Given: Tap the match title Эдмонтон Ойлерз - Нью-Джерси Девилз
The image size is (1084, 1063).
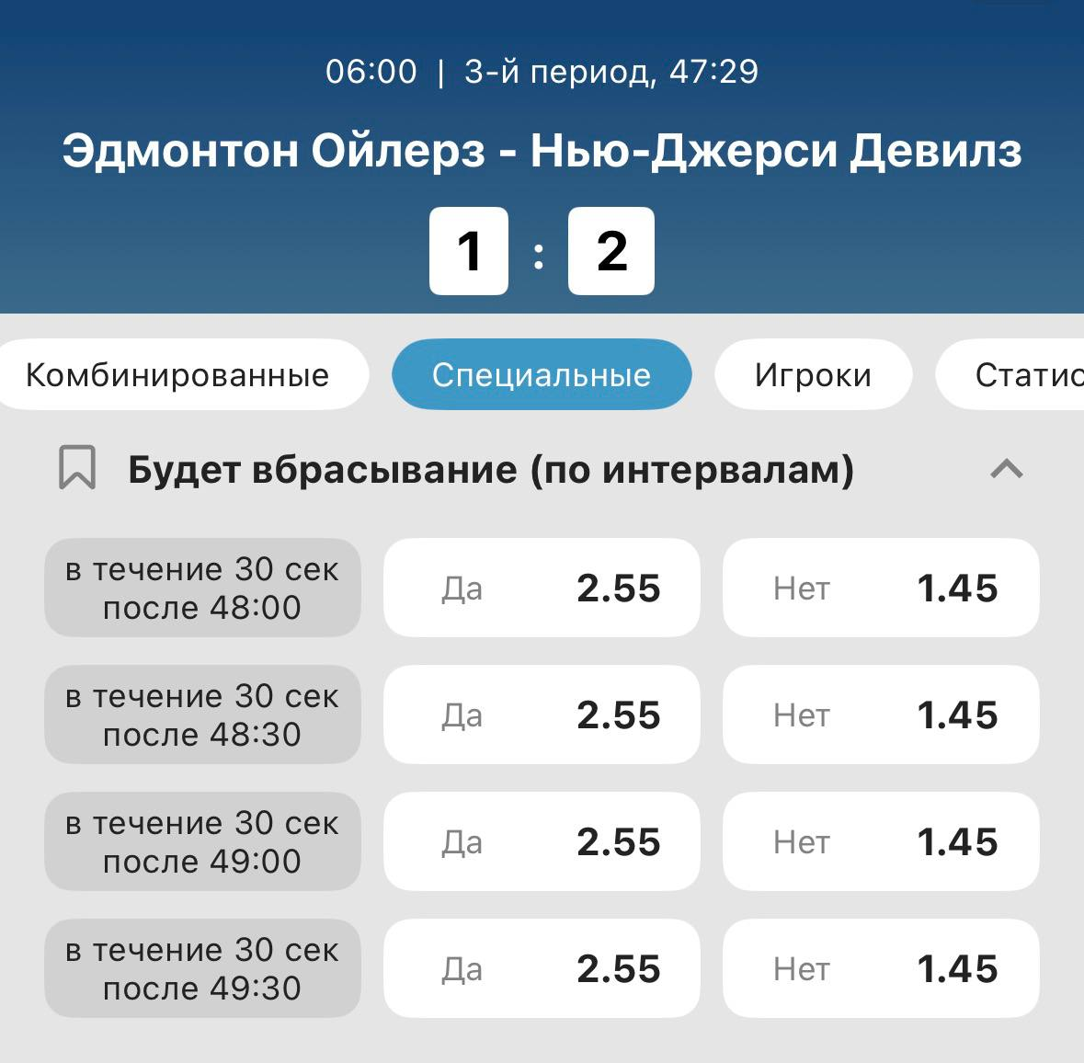Looking at the screenshot, I should [x=542, y=151].
